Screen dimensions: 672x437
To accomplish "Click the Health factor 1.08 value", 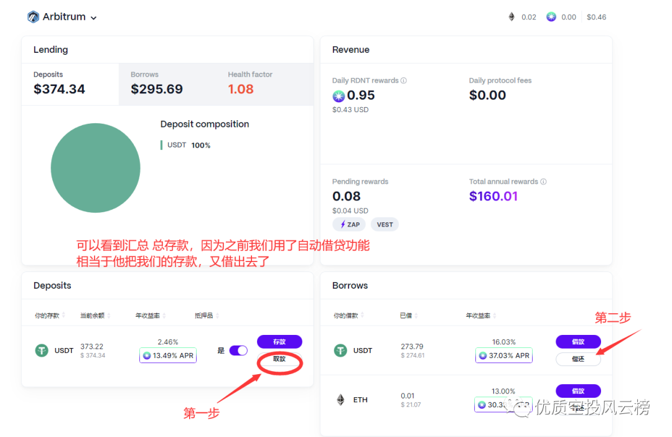I will point(240,89).
